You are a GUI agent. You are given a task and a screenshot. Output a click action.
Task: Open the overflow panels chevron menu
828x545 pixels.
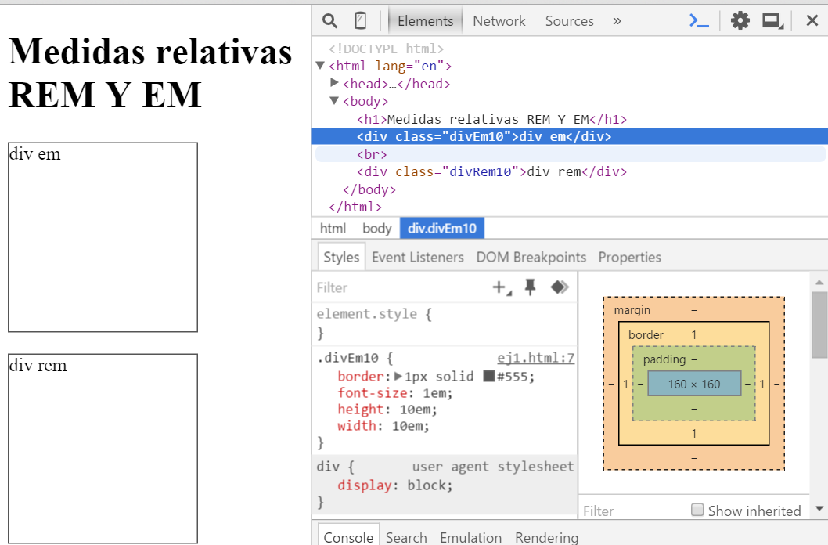617,20
